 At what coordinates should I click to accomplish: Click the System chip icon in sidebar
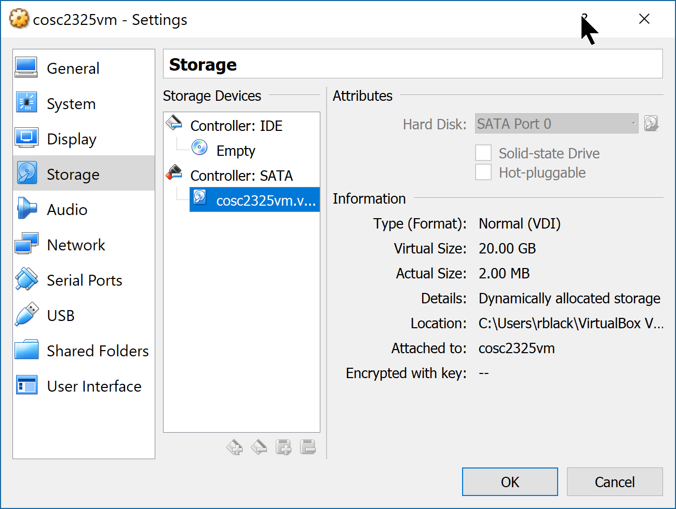point(26,103)
